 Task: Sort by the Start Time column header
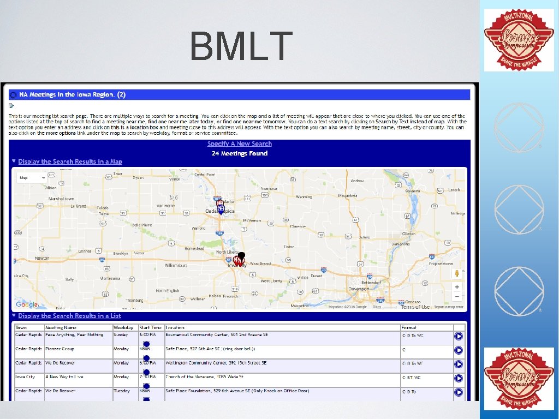click(151, 327)
